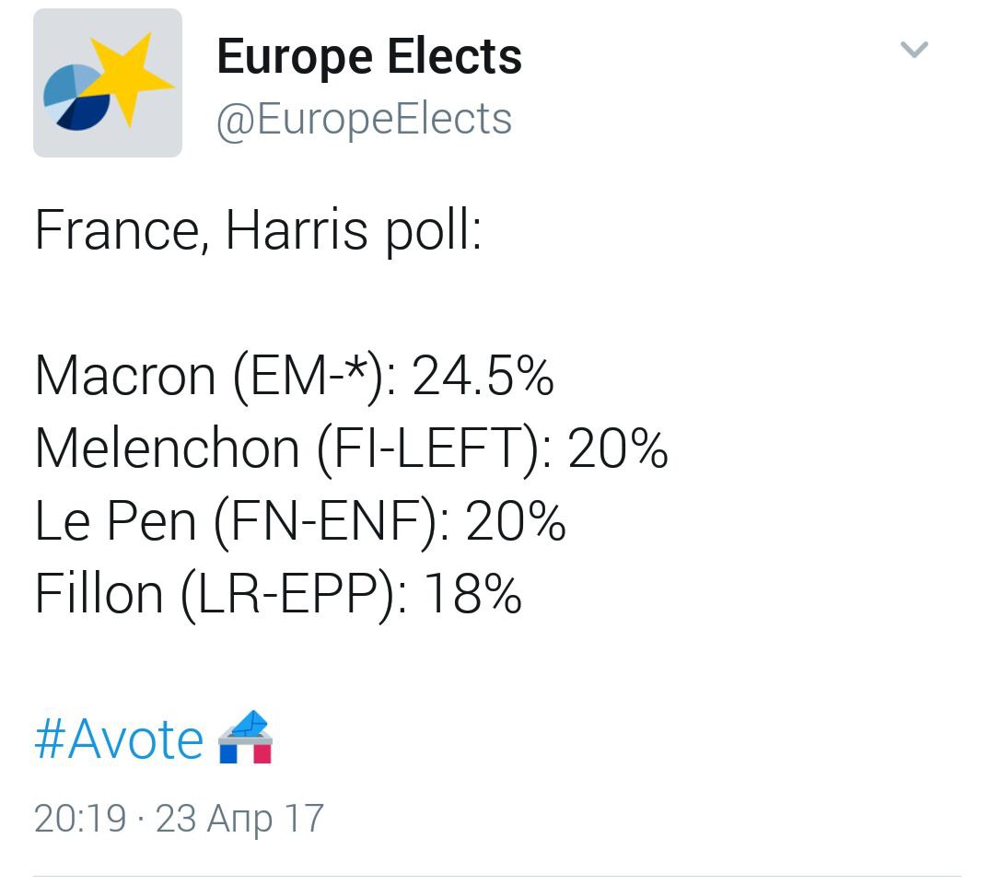Click the 18% figure for Fillon

coord(472,594)
